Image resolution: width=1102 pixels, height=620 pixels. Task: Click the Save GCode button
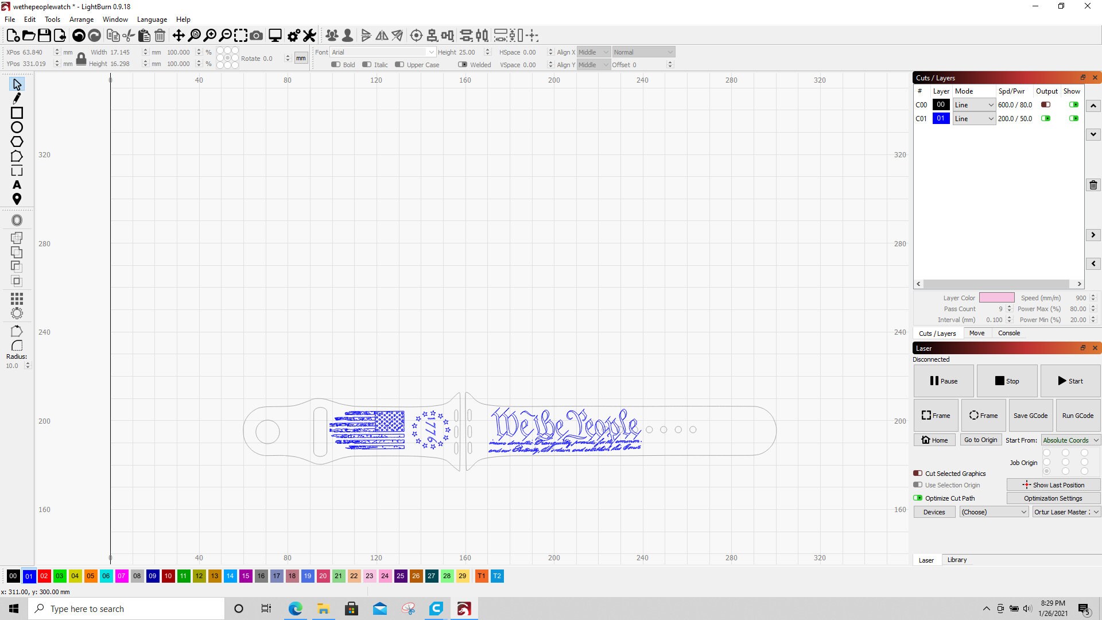[1030, 416]
